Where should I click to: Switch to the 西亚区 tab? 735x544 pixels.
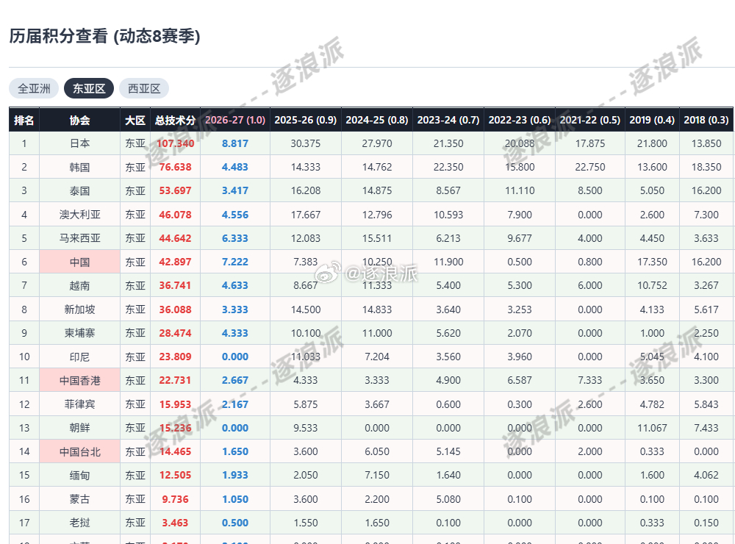pyautogui.click(x=144, y=88)
